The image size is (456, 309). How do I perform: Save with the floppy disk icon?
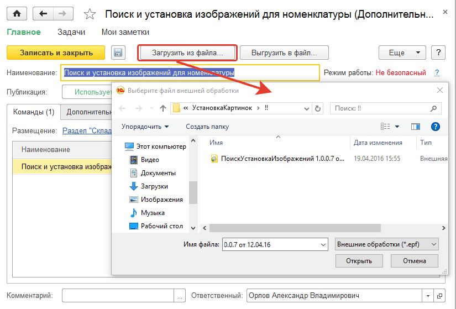[x=118, y=53]
